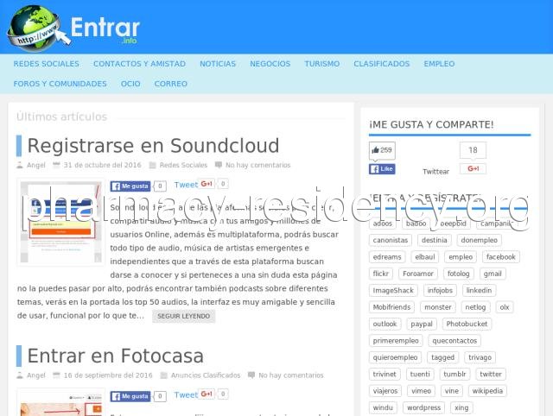The image size is (553, 416).
Task: Select the infojobs tag
Action: (440, 291)
